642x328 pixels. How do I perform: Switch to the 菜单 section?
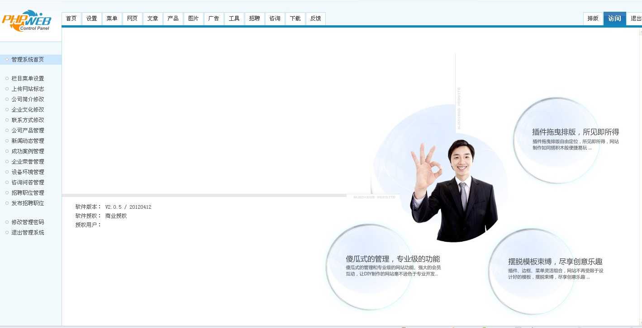tap(112, 19)
